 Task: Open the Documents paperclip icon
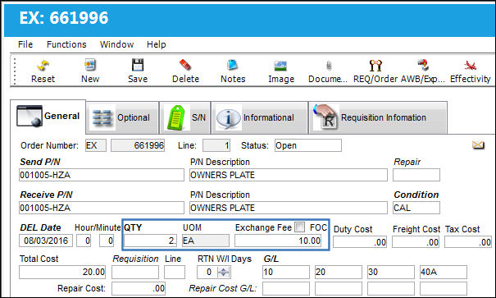tap(328, 71)
